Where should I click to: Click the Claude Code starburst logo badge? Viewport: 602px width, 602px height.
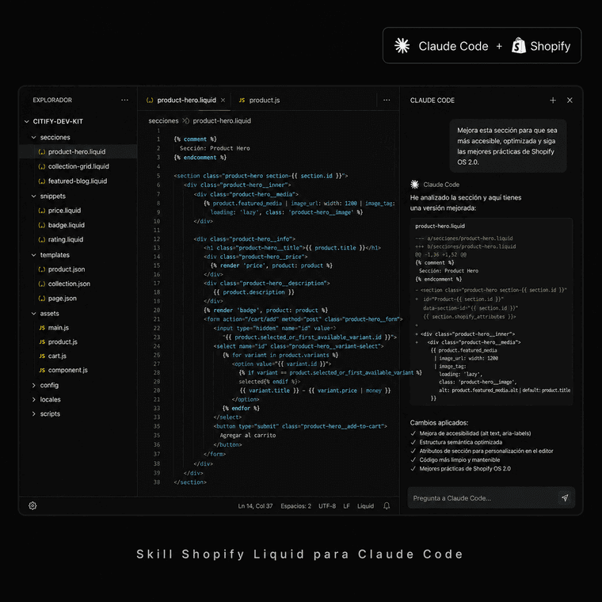[x=402, y=46]
